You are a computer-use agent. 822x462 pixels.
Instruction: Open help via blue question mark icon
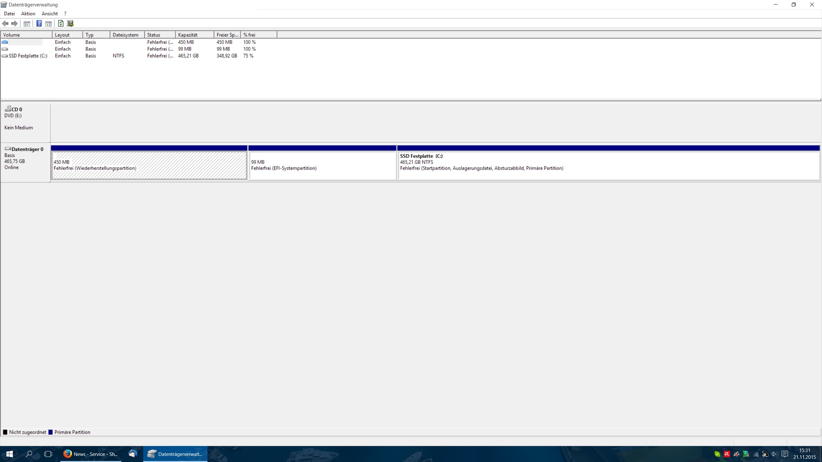(39, 23)
